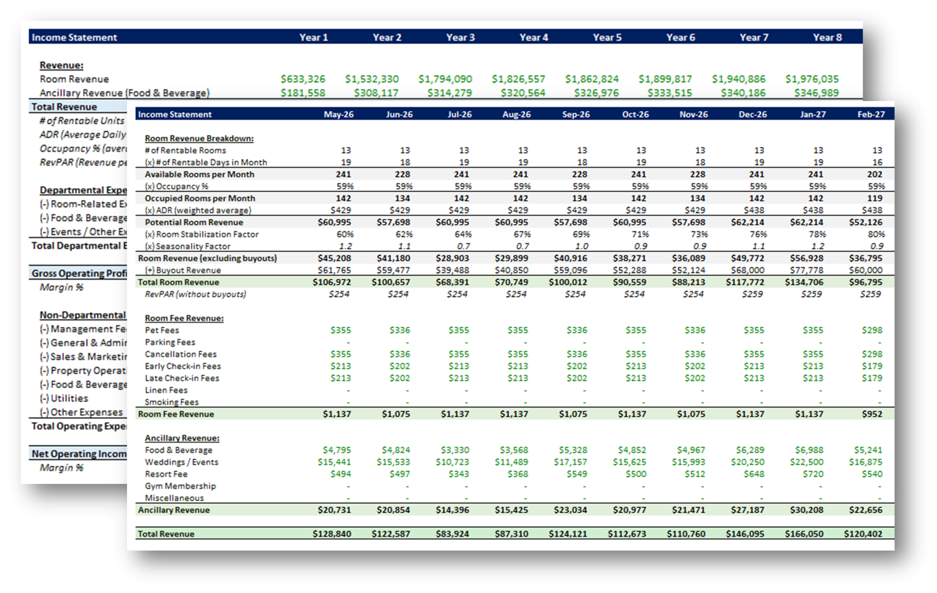Select the Total Room Revenue row label
Screen dimensions: 937x593
(x=178, y=282)
